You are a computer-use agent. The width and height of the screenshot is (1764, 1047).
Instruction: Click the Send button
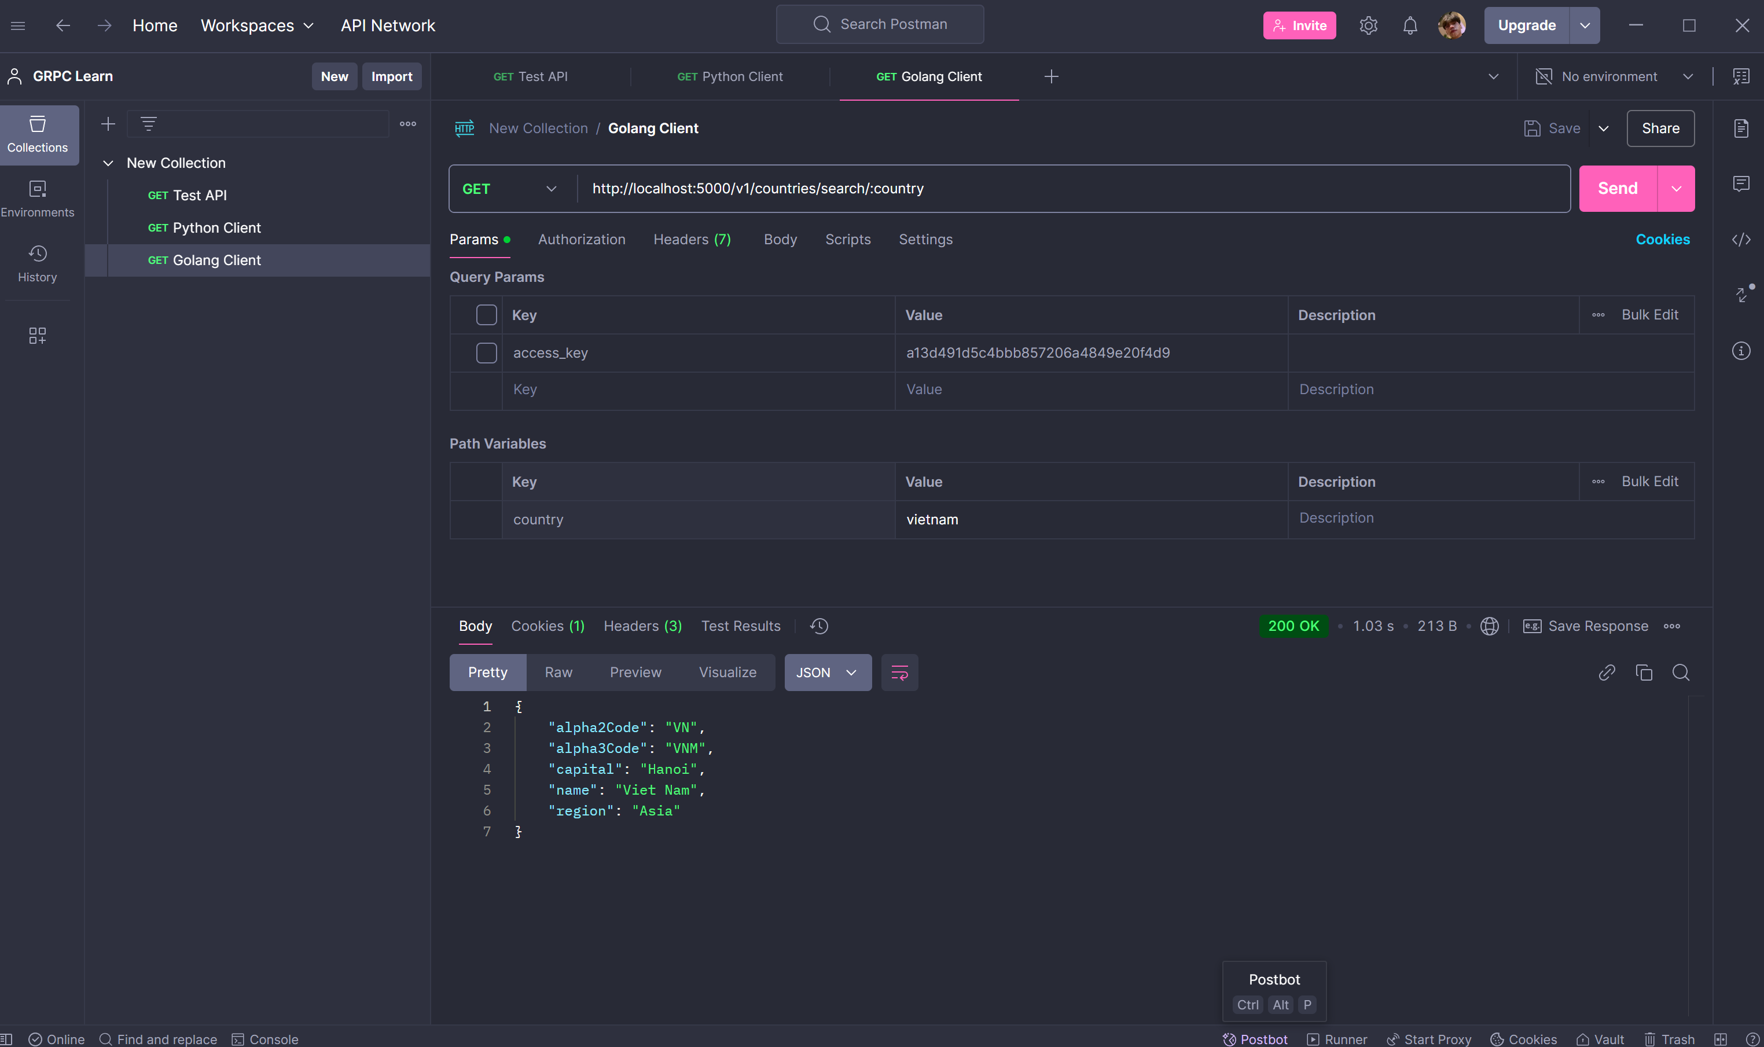1618,188
